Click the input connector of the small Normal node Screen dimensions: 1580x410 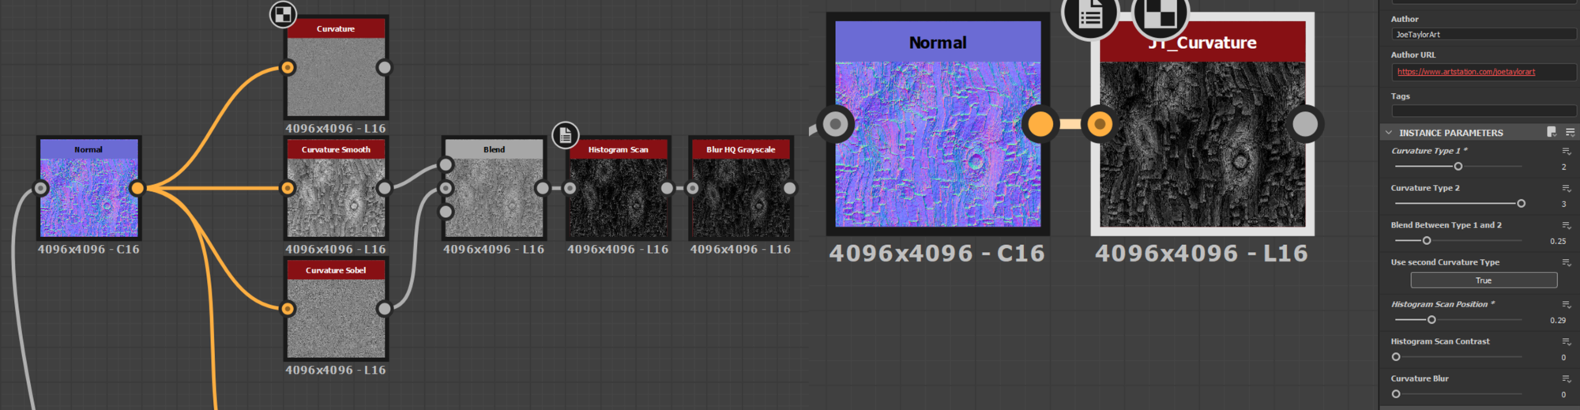coord(40,188)
